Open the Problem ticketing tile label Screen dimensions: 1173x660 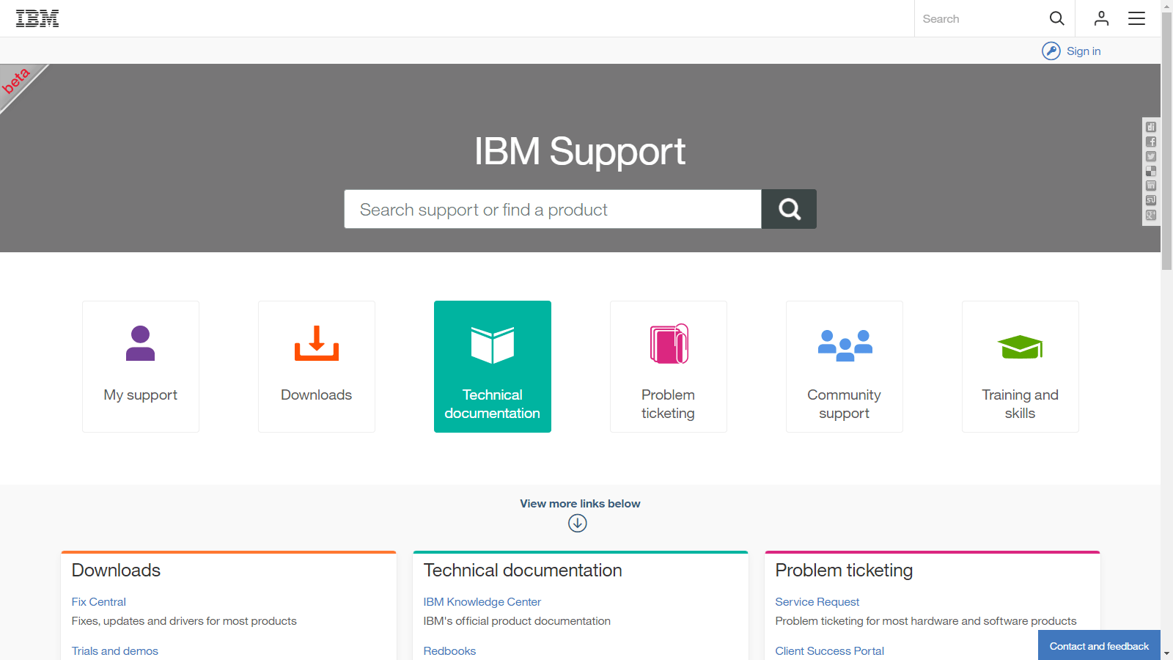tap(669, 404)
